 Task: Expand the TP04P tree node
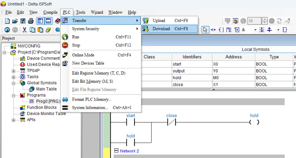(x=14, y=71)
